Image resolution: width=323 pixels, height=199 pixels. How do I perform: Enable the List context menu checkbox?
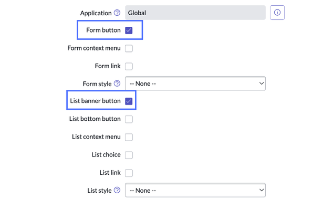point(129,137)
